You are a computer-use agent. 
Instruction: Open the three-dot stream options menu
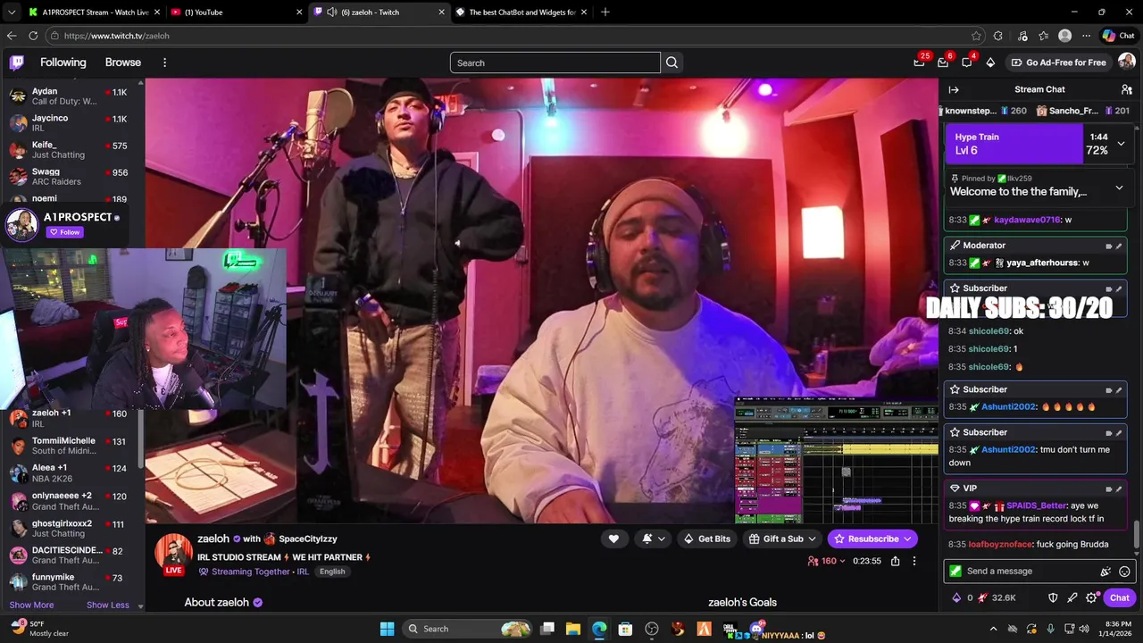914,561
